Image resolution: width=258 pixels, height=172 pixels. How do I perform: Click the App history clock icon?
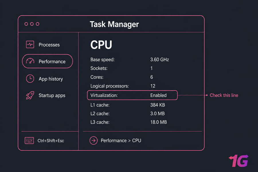30,79
